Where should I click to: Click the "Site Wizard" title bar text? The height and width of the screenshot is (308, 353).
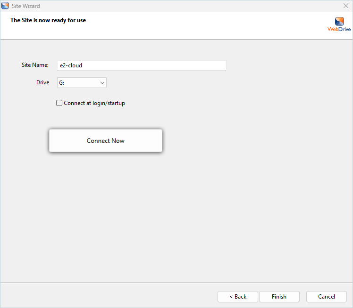pyautogui.click(x=26, y=6)
